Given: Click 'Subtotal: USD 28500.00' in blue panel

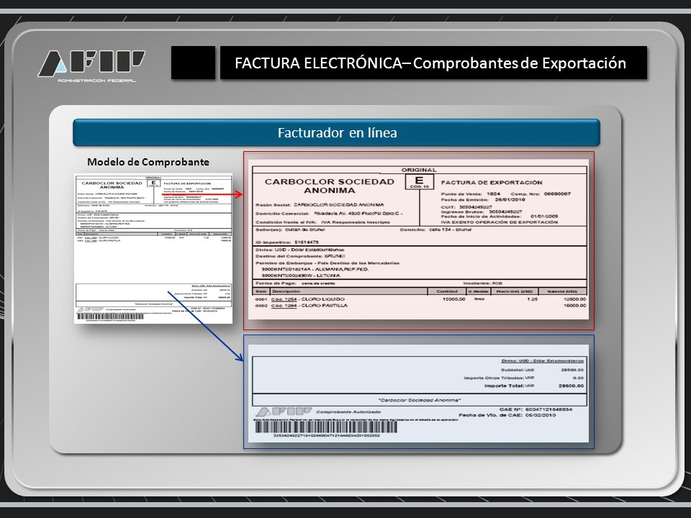Looking at the screenshot, I should tap(542, 370).
